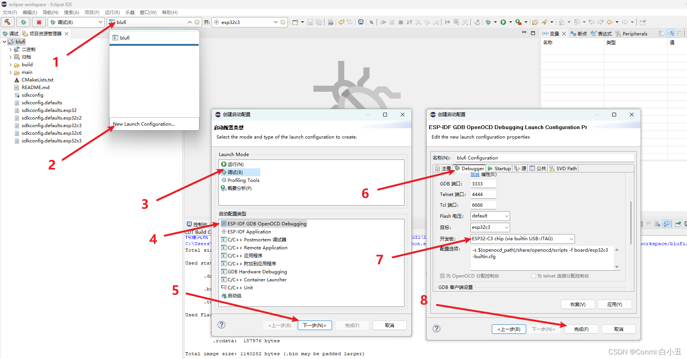Open the 运行(R) menu
The width and height of the screenshot is (687, 359).
pos(112,12)
